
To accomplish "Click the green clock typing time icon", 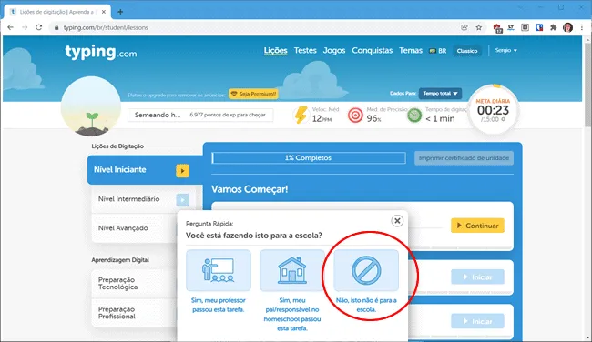I will 414,116.
